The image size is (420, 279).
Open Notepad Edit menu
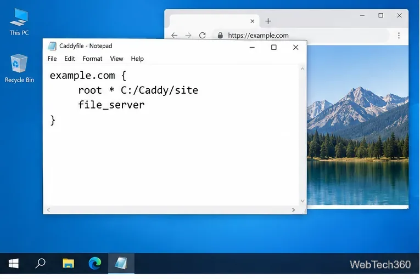click(70, 59)
